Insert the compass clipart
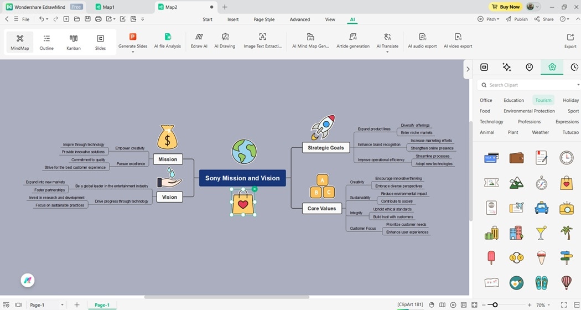581x310 pixels. [541, 183]
